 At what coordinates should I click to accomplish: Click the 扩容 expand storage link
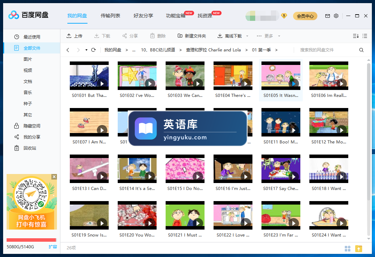click(x=53, y=247)
